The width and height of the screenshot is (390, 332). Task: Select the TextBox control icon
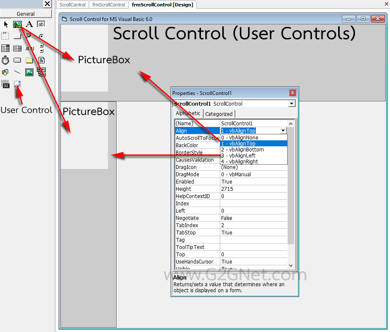click(x=41, y=24)
